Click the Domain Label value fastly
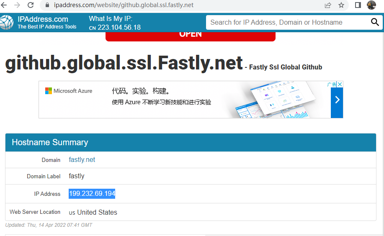Image resolution: width=384 pixels, height=236 pixels. point(76,176)
